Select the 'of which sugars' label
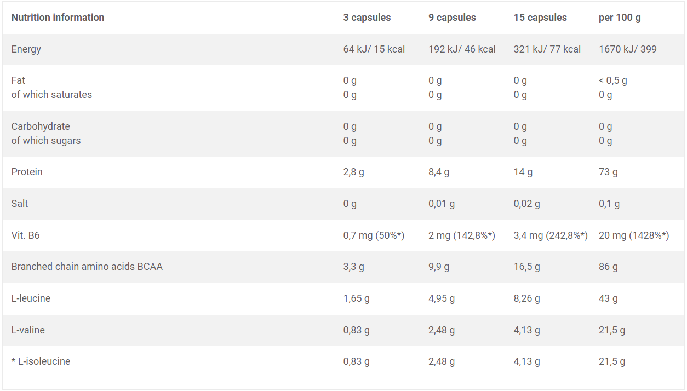The height and width of the screenshot is (391, 687). 46,141
